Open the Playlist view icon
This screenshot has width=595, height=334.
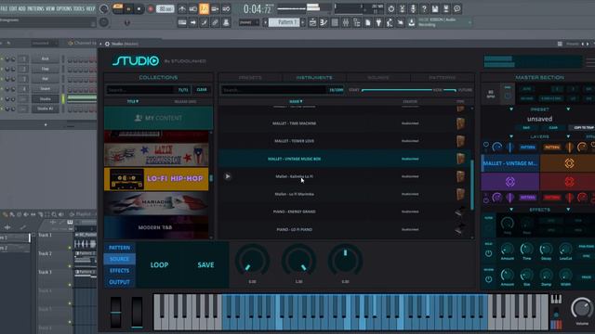click(312, 22)
